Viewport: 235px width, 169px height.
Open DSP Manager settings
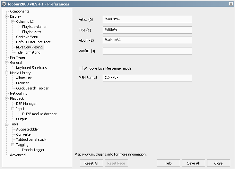click(26, 104)
